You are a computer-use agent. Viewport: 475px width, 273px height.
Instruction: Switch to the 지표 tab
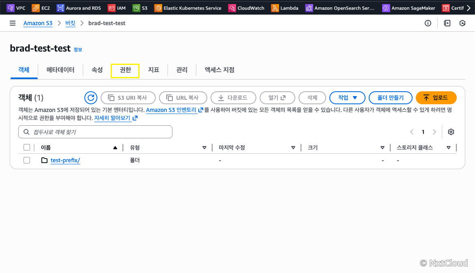(154, 70)
